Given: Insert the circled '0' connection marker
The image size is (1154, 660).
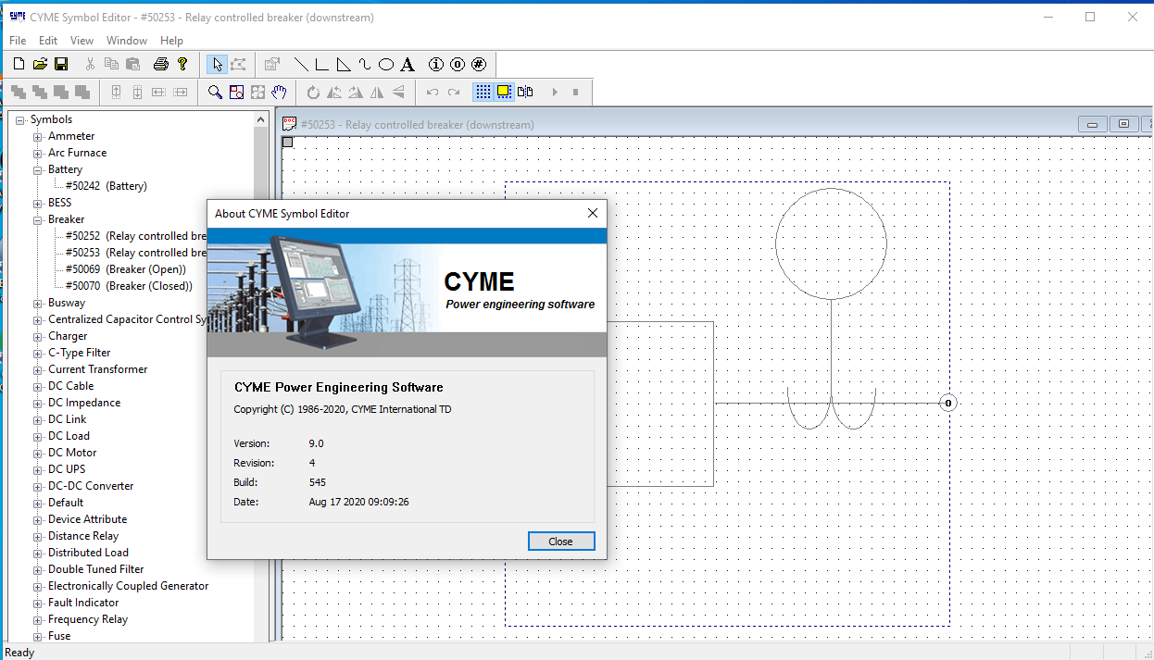Looking at the screenshot, I should [458, 64].
